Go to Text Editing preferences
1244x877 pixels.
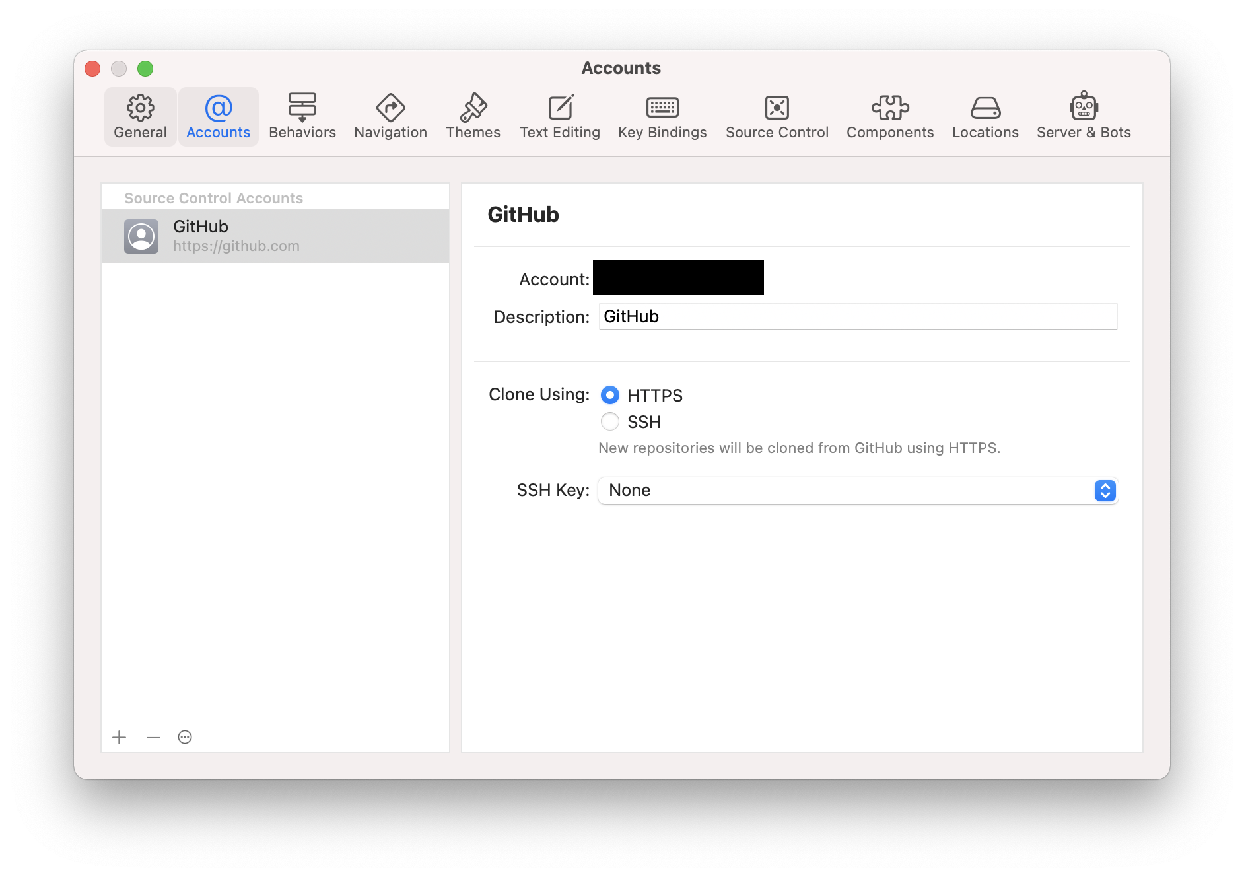560,116
